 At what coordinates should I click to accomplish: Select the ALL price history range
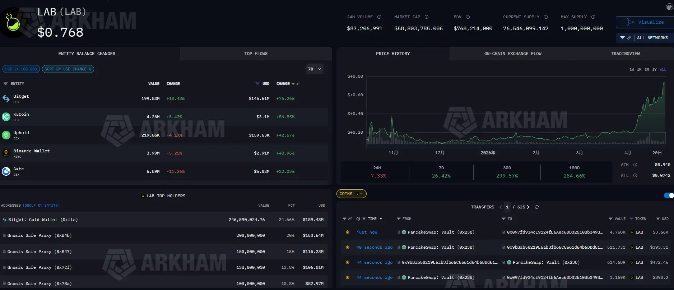tap(663, 70)
